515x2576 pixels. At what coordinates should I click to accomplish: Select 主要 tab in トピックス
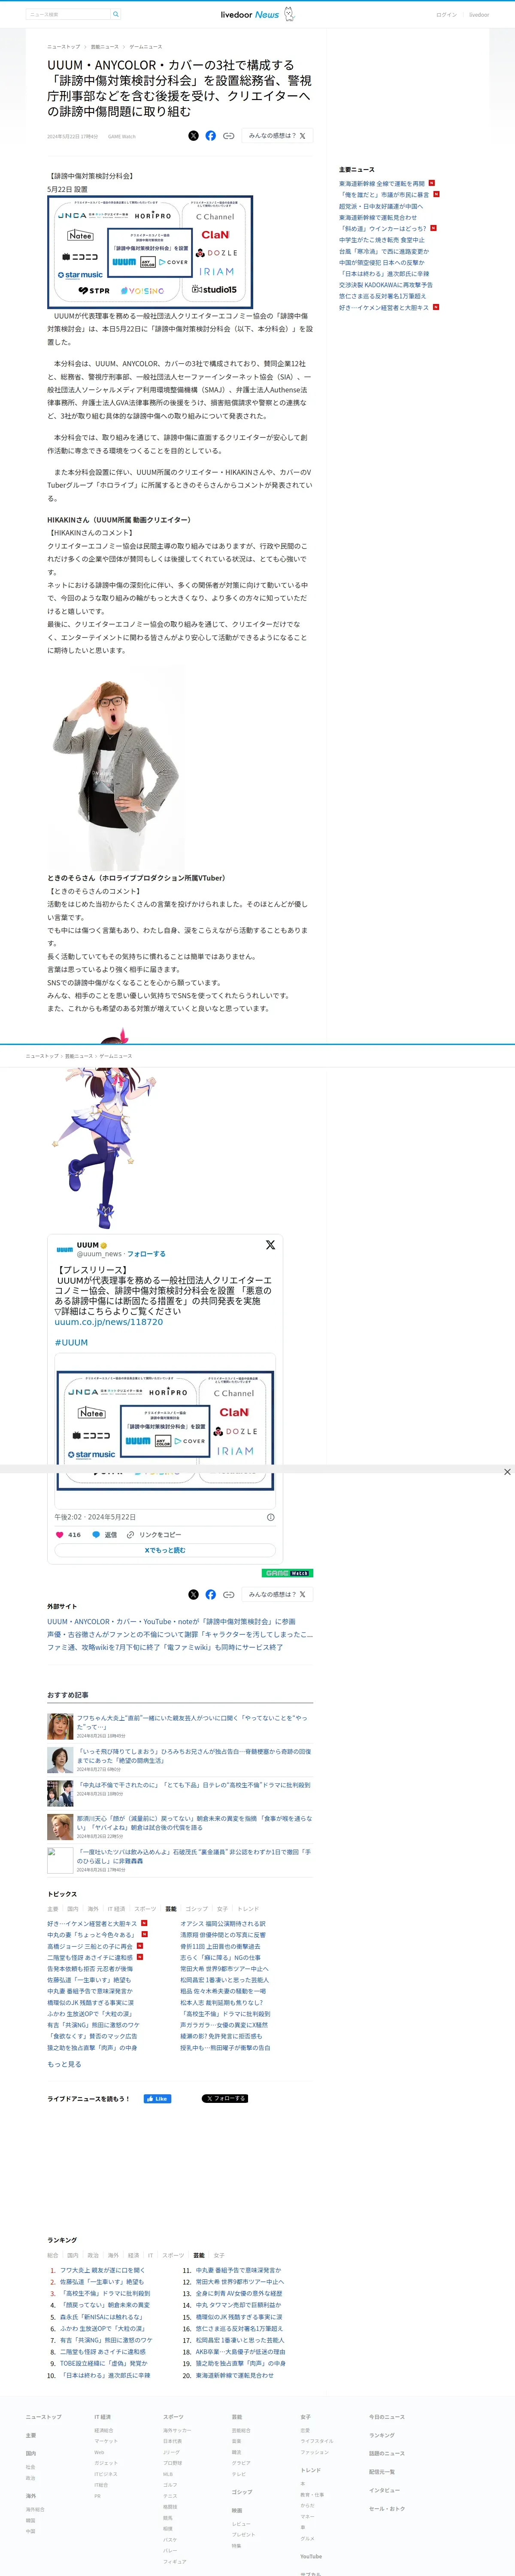(53, 1908)
